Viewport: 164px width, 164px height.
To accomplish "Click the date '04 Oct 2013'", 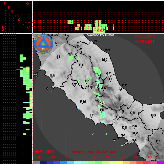I will [145, 36].
